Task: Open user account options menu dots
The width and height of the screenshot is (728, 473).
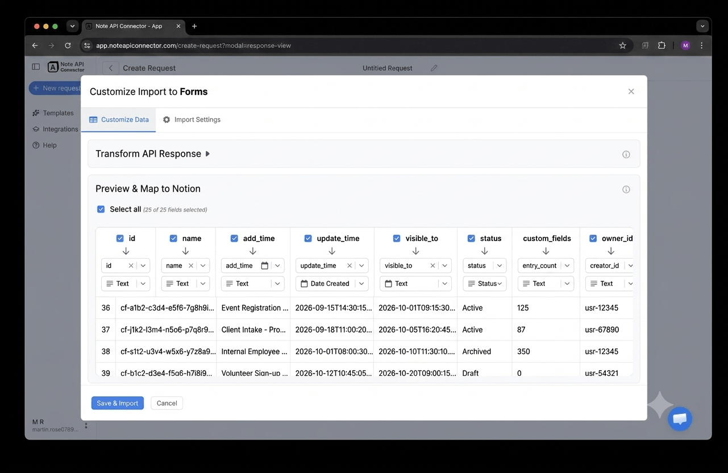Action: tap(86, 425)
